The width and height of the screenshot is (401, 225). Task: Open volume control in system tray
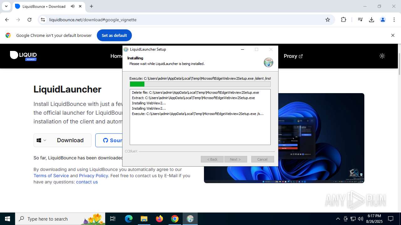(361, 219)
